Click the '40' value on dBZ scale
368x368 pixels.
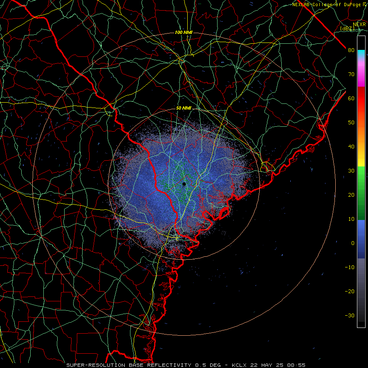pos(351,147)
